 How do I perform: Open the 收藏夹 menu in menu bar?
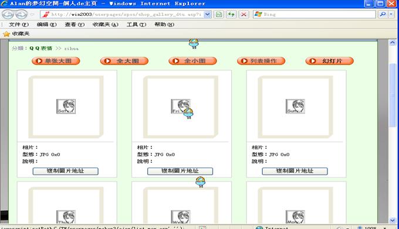click(x=106, y=25)
